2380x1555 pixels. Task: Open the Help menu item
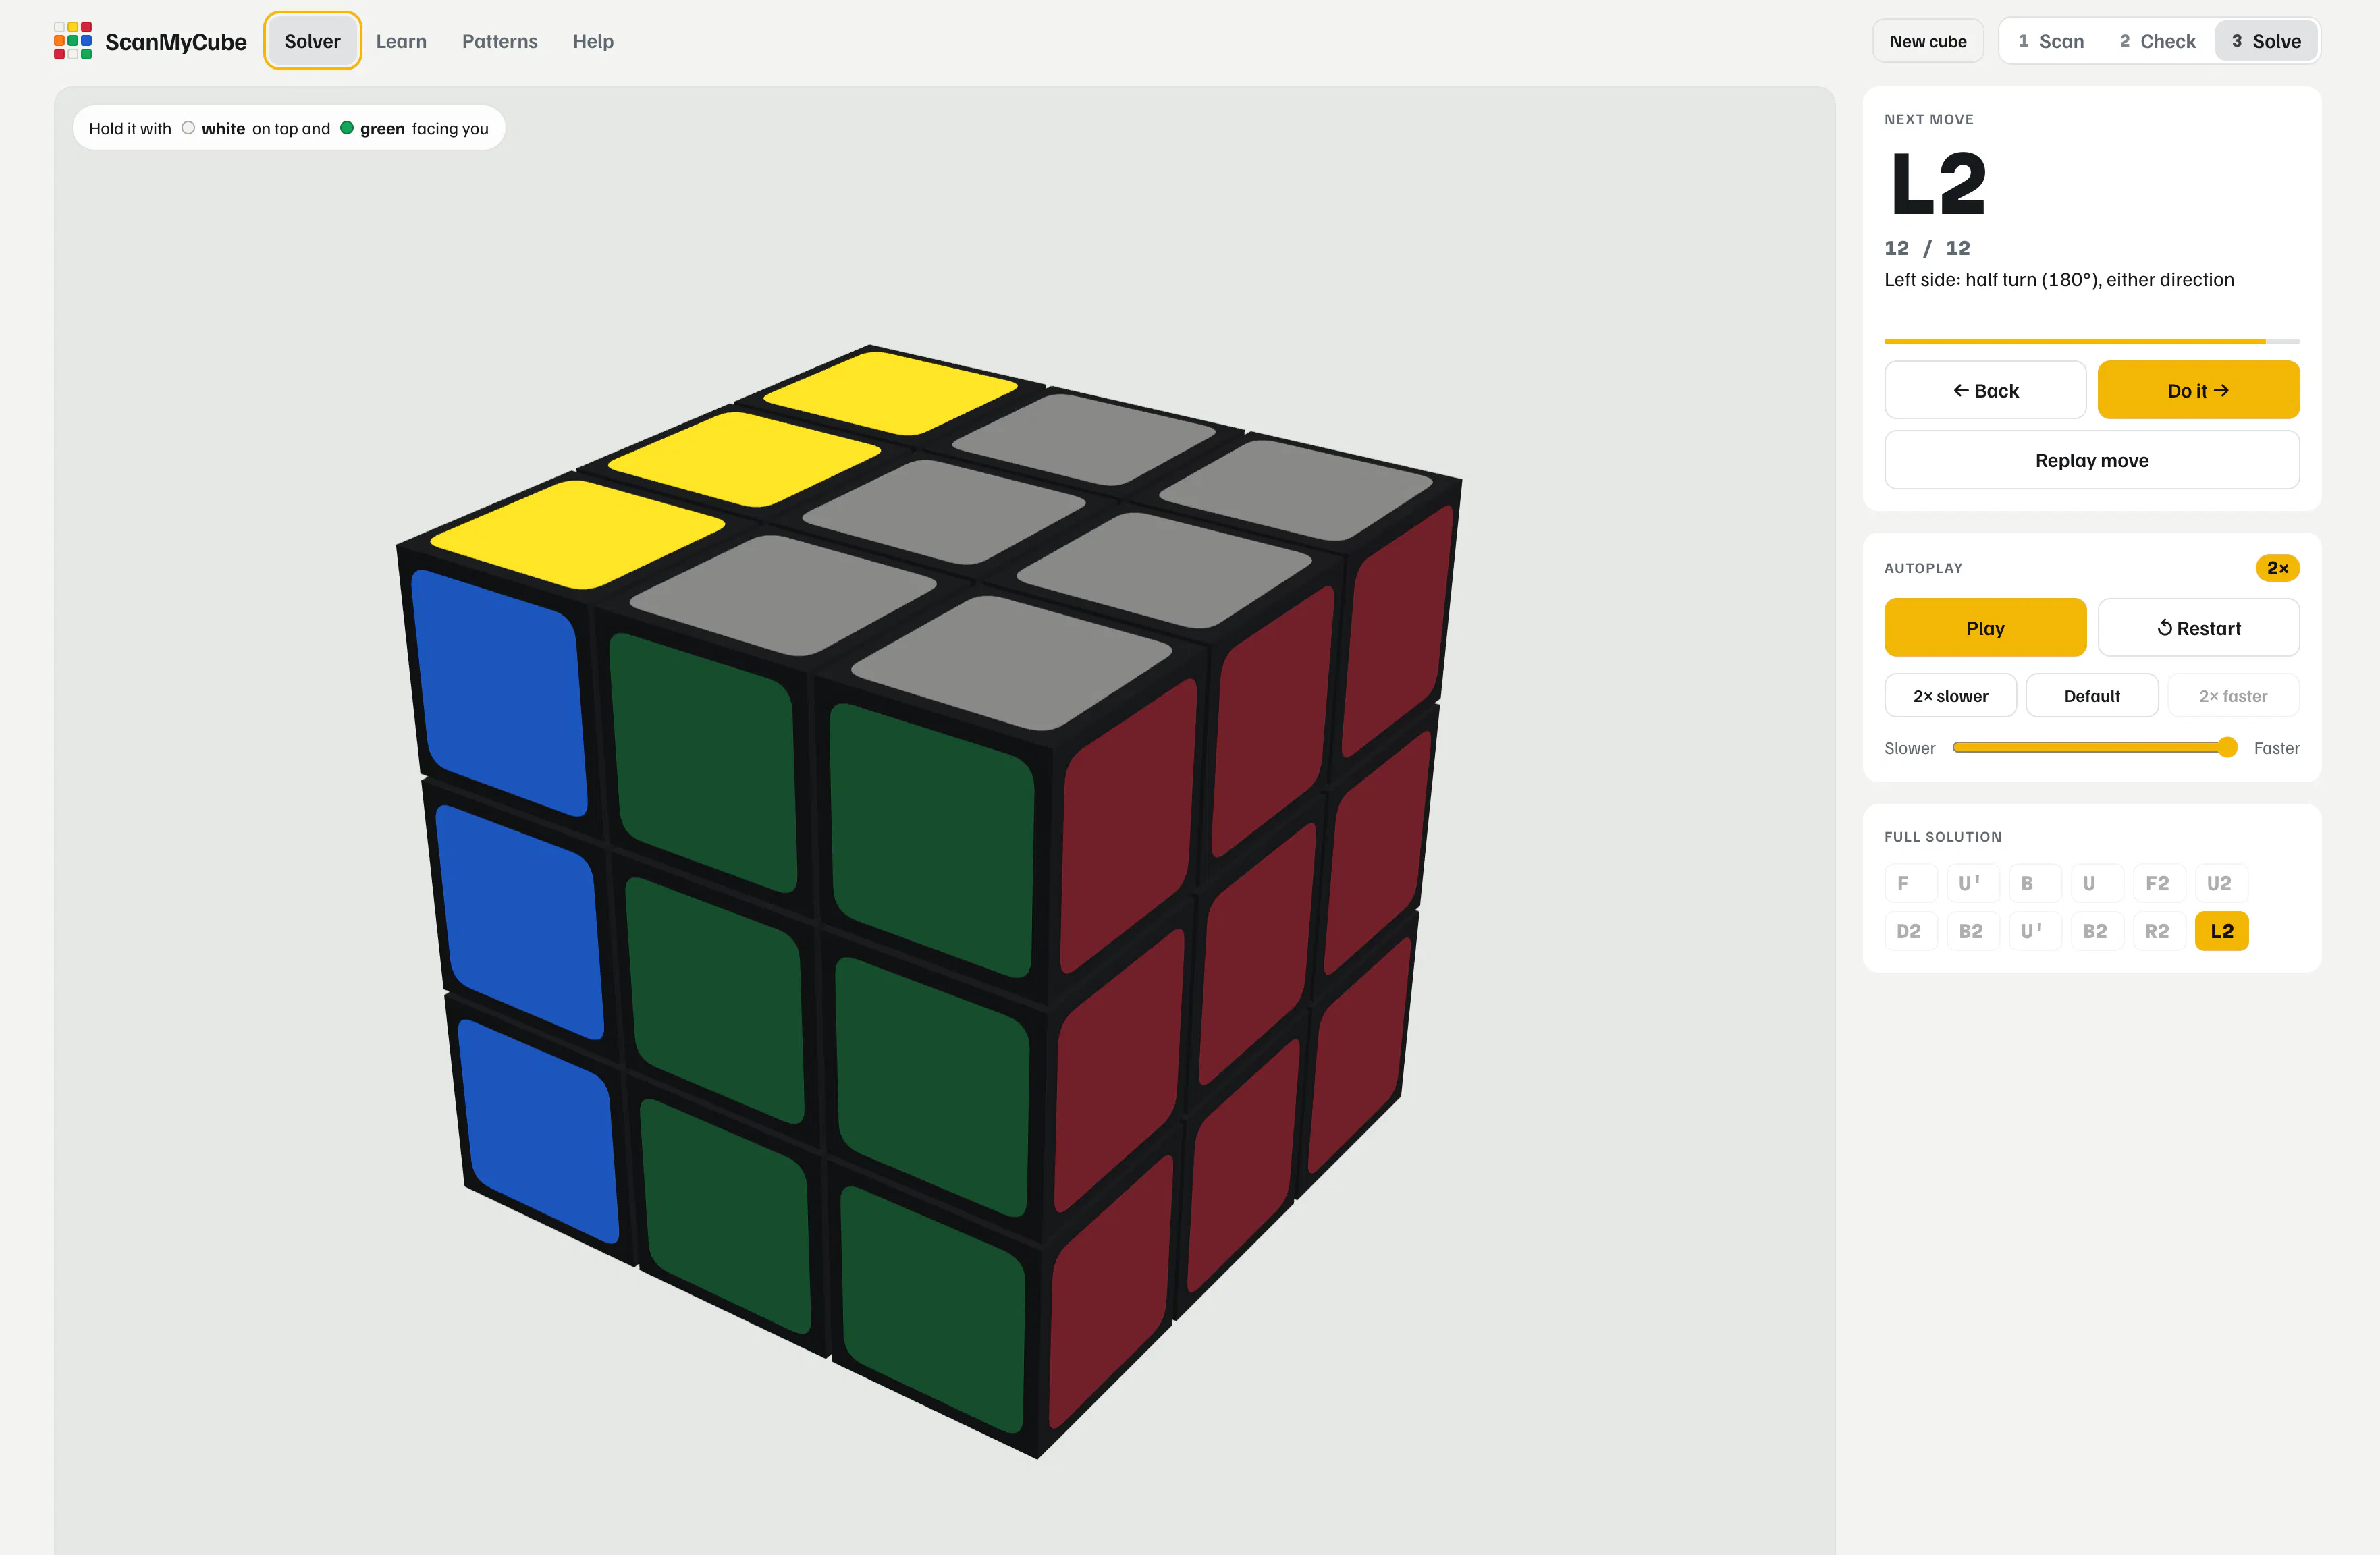(x=593, y=41)
